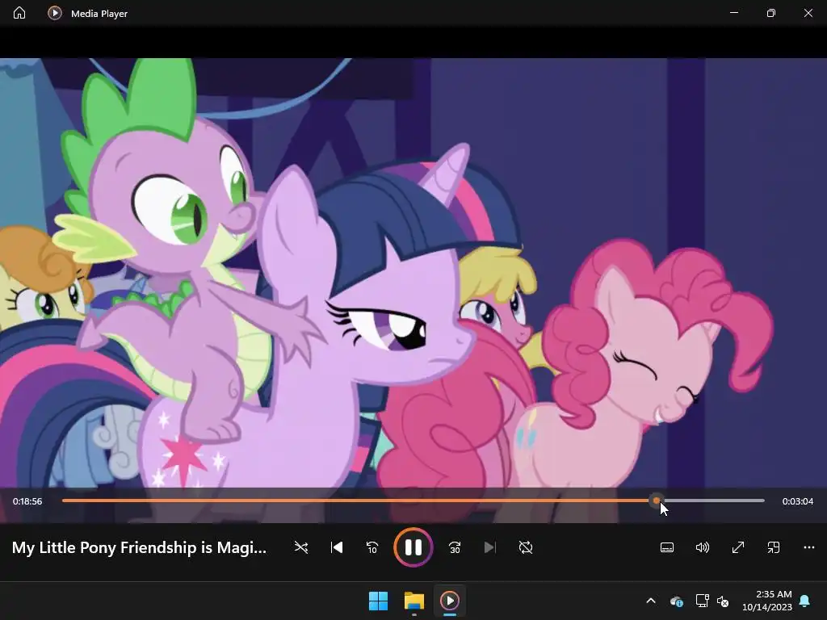Viewport: 827px width, 620px height.
Task: Click the orange seek bar thumb
Action: tap(656, 501)
